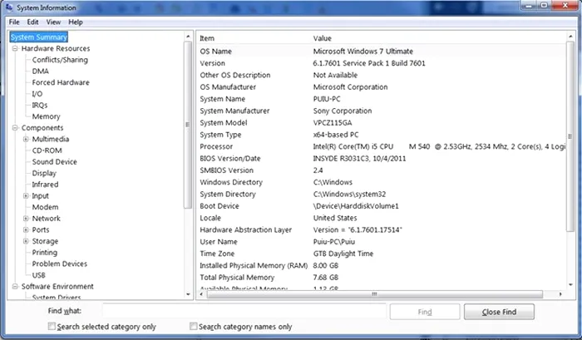Click the Find button
Screen dimensions: 582x340
[425, 312]
